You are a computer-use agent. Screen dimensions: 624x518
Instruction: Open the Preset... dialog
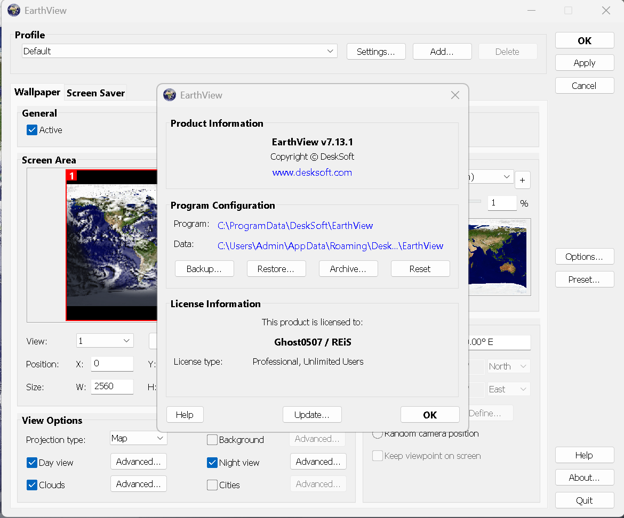click(x=585, y=279)
